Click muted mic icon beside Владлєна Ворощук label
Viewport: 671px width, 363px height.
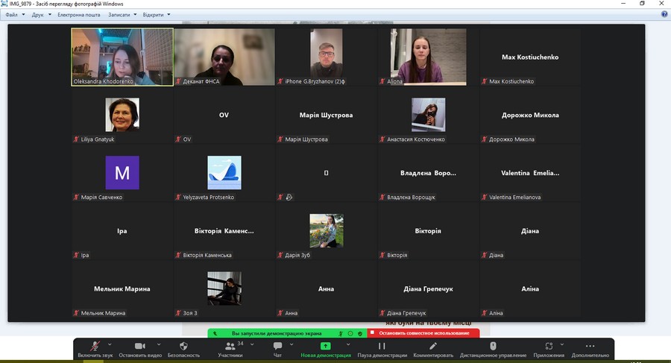(382, 198)
